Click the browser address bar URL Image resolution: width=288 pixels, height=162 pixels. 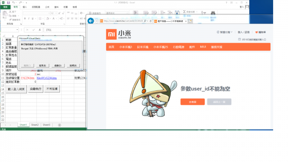(123, 21)
